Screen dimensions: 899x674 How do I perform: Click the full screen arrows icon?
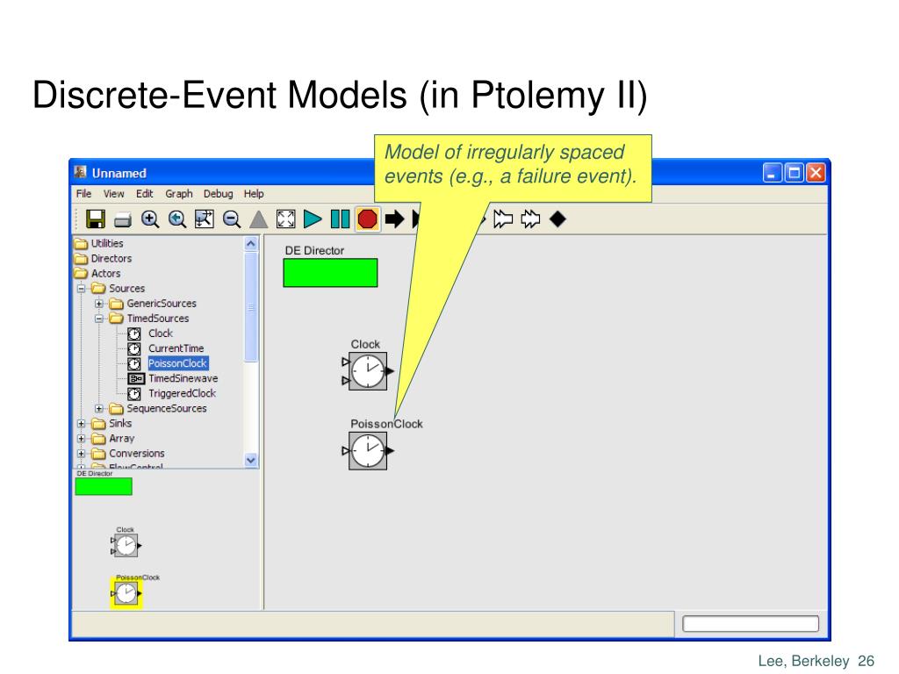click(x=285, y=219)
